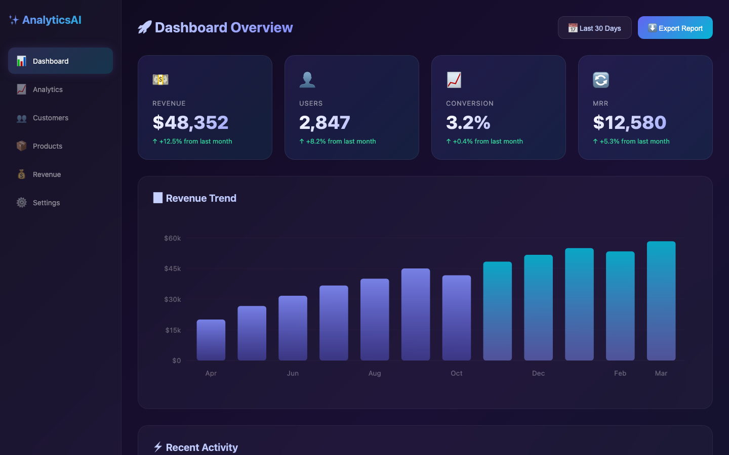Click the lightning icon next to Recent Activity
Viewport: 729px width, 455px height.
[157, 447]
